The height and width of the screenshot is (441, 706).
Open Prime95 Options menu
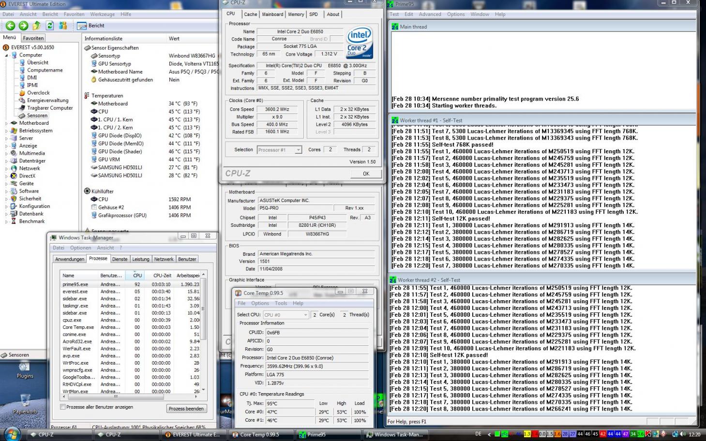[456, 15]
